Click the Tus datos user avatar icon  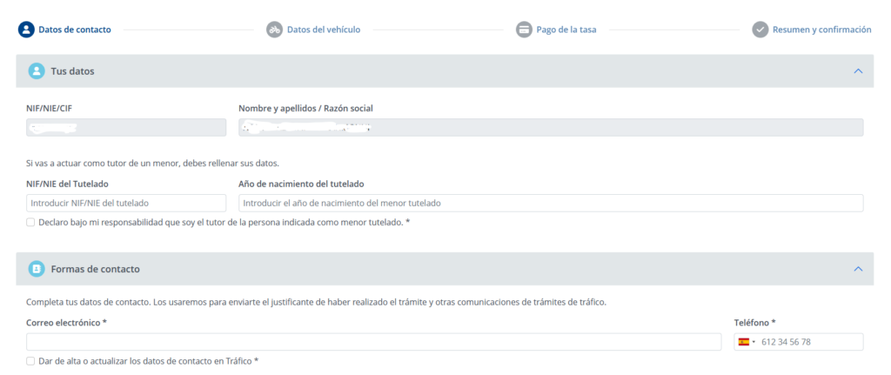tap(37, 70)
